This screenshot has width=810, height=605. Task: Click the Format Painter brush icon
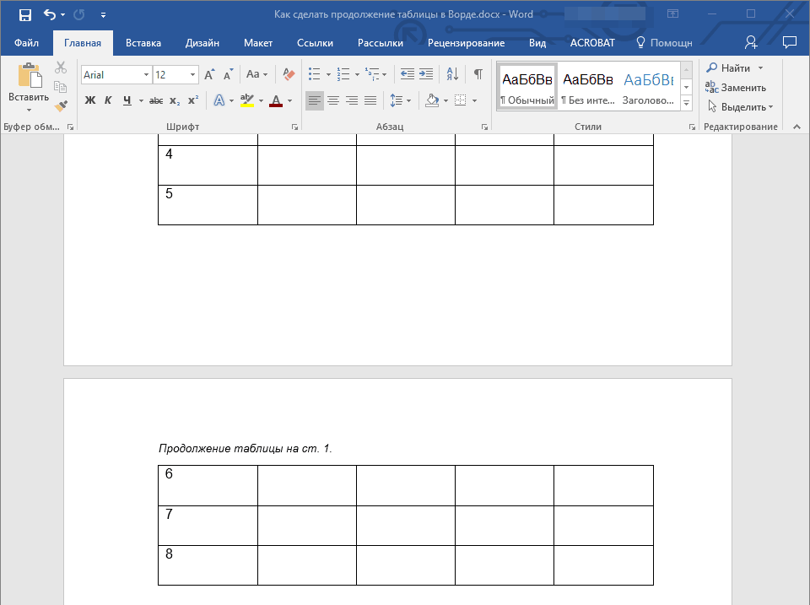60,106
